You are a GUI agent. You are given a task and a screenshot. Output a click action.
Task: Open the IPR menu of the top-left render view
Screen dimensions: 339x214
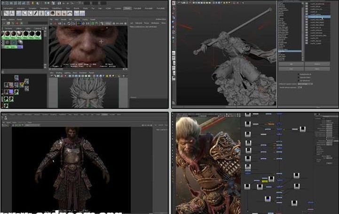[x=70, y=20]
